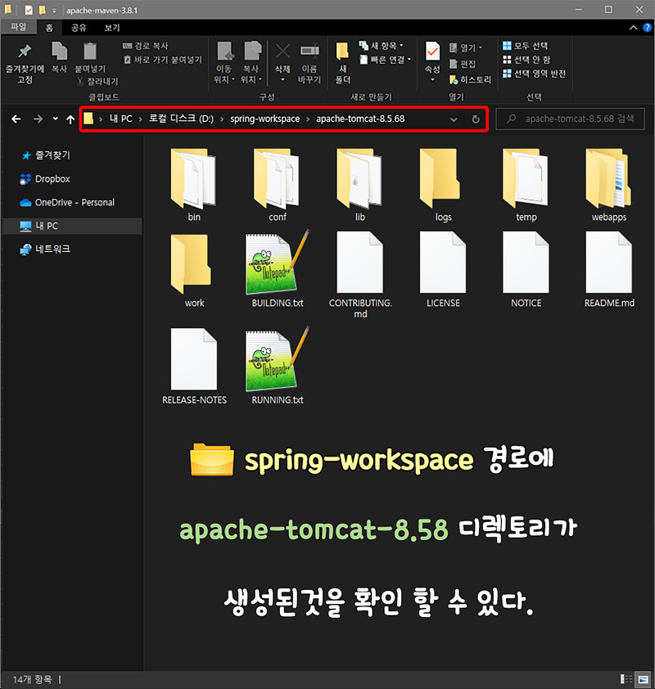
Task: Open the File (파일) tab
Action: click(x=19, y=27)
